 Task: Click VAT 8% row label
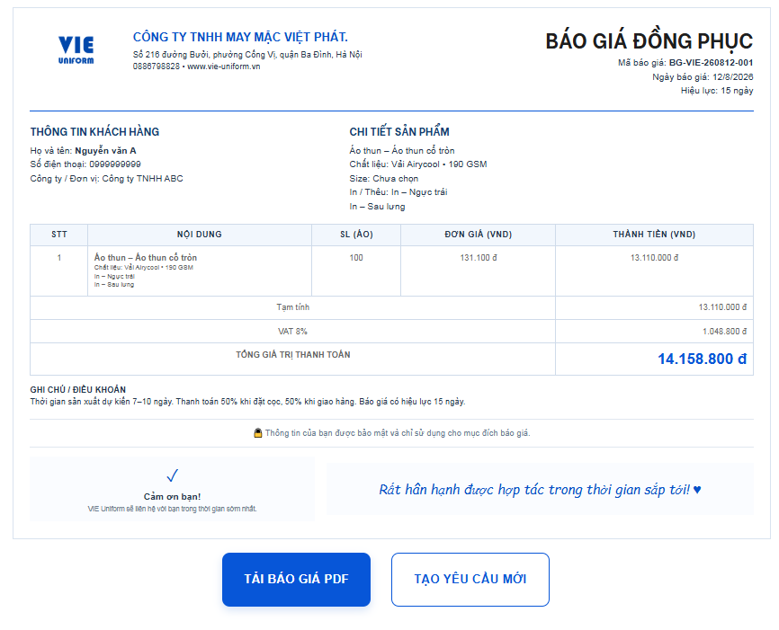[x=292, y=331]
